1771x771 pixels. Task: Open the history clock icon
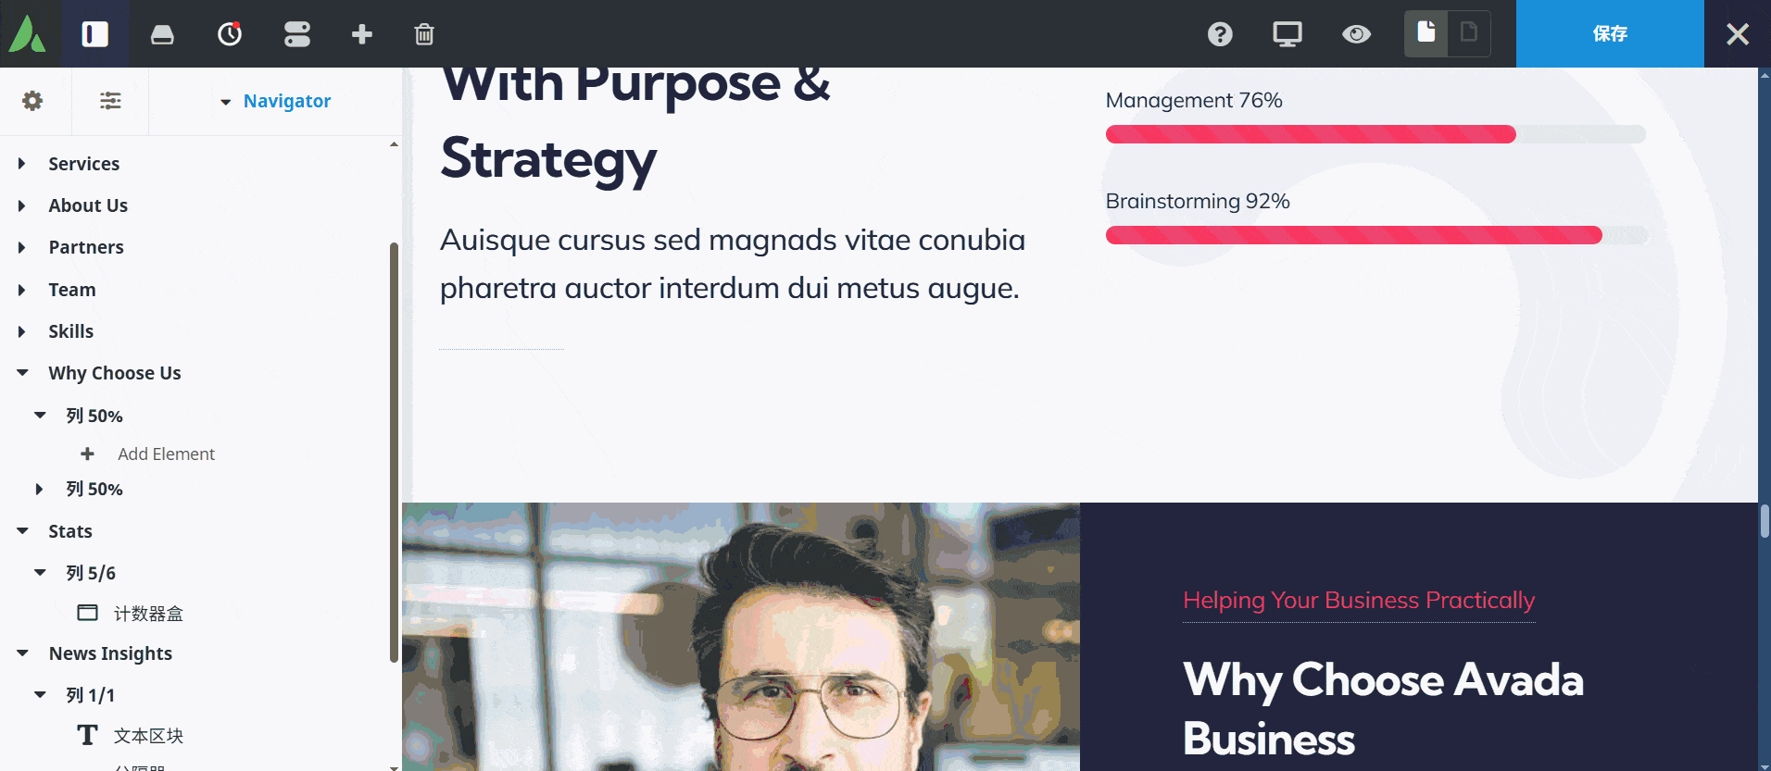[230, 34]
